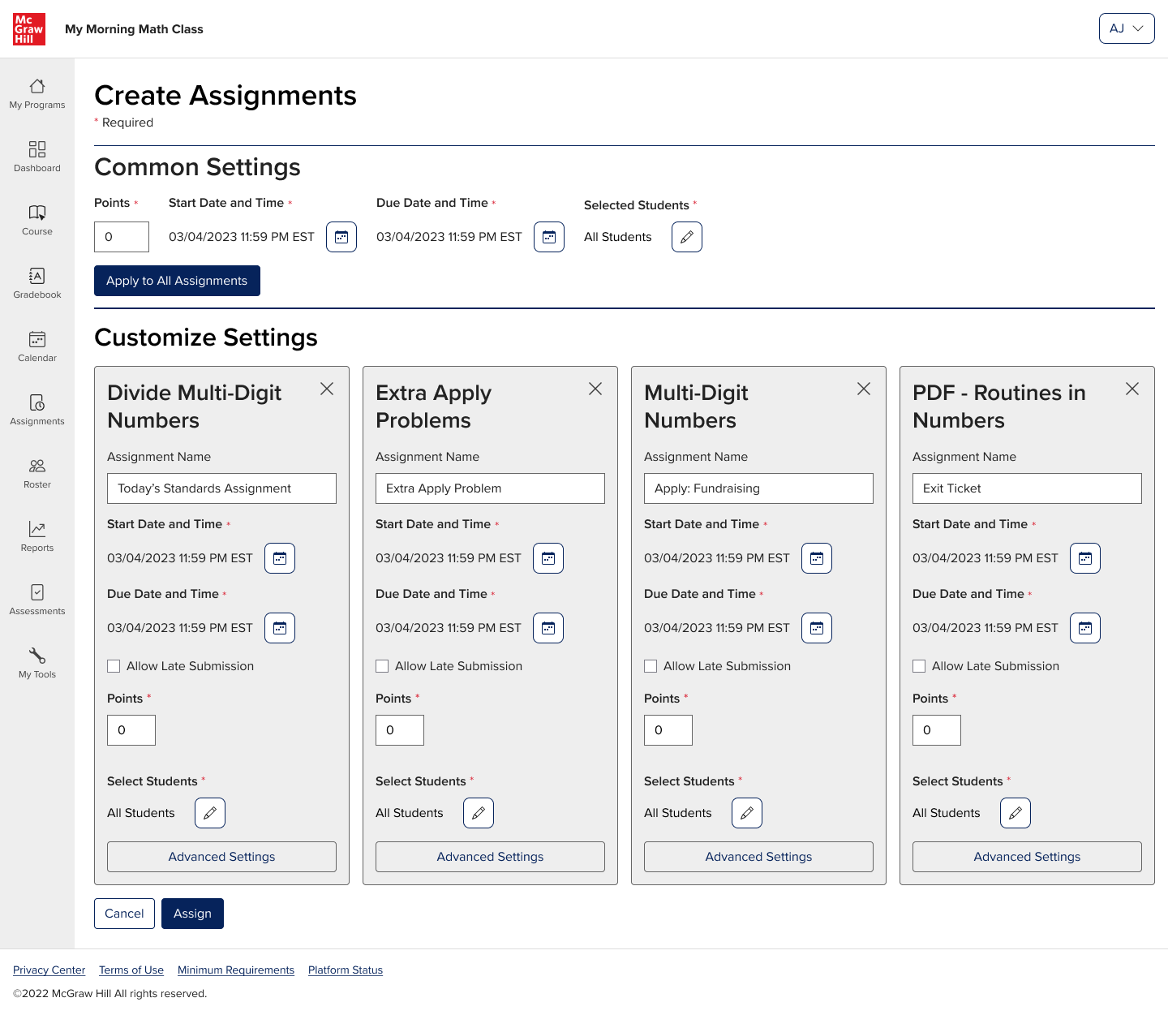1168x1015 pixels.
Task: Open due date calendar for PDF - Routines in Numbers
Action: [1085, 628]
